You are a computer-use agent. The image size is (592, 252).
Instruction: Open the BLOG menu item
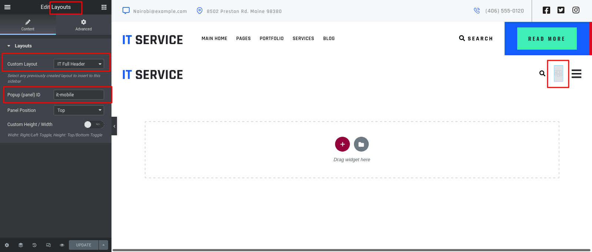329,39
